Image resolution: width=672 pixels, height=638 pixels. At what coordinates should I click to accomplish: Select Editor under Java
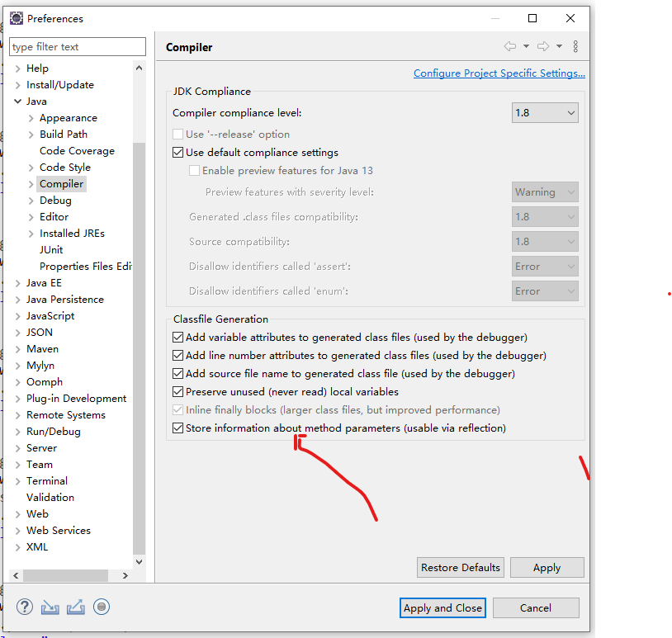(54, 217)
